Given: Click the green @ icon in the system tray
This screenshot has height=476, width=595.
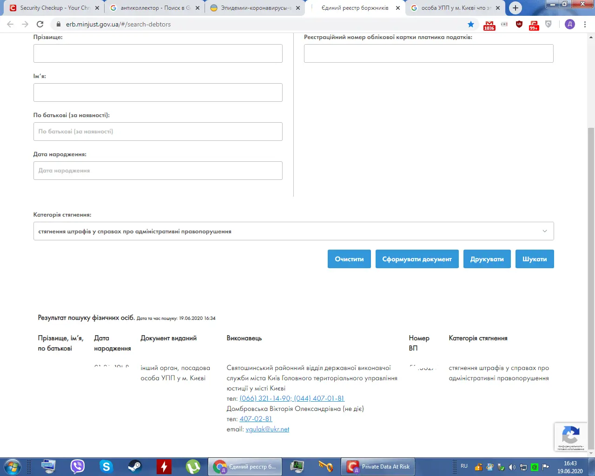Looking at the screenshot, I should [x=535, y=466].
